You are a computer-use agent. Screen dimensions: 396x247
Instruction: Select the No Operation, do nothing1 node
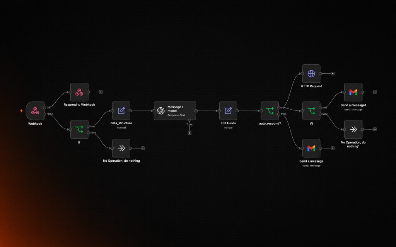(353, 129)
